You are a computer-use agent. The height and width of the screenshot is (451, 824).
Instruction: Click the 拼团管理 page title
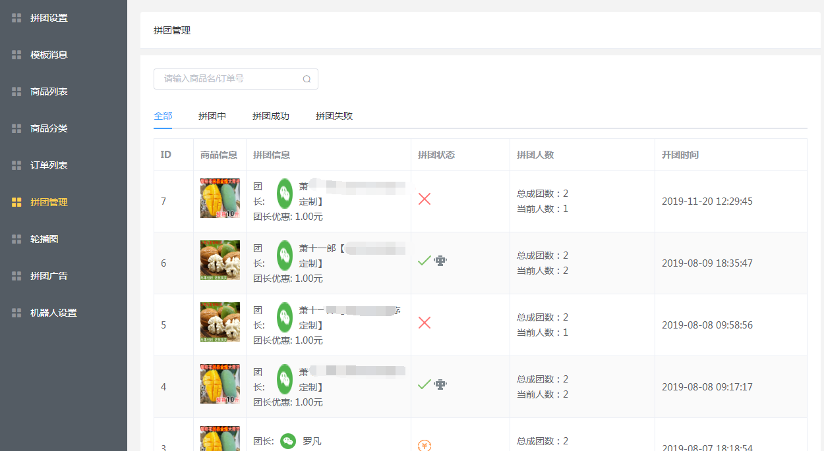click(x=172, y=30)
